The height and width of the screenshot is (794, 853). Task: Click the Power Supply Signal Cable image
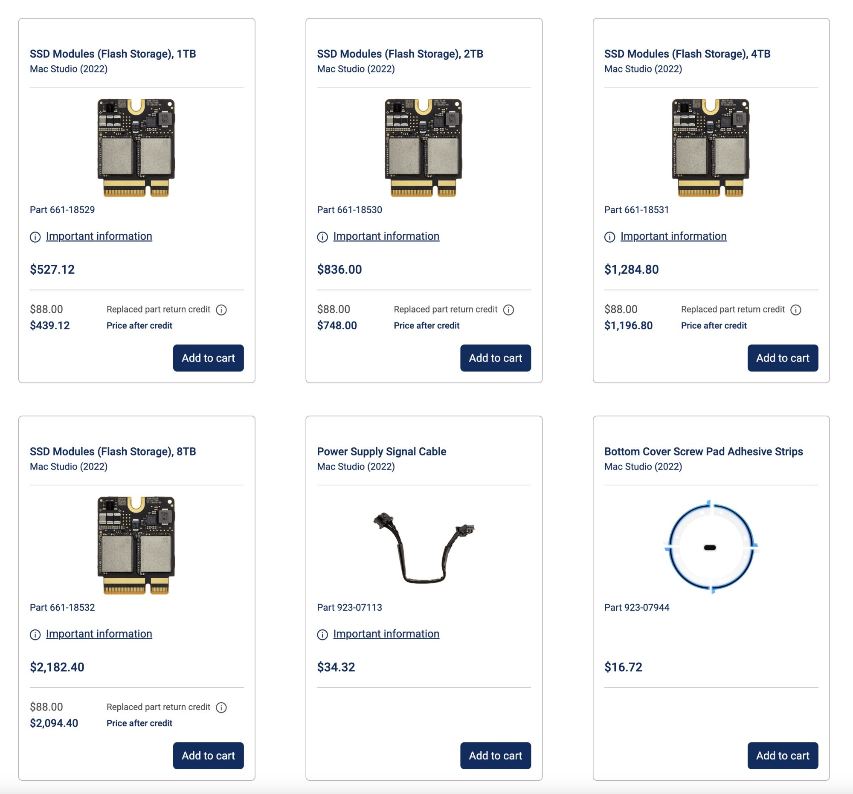(424, 547)
